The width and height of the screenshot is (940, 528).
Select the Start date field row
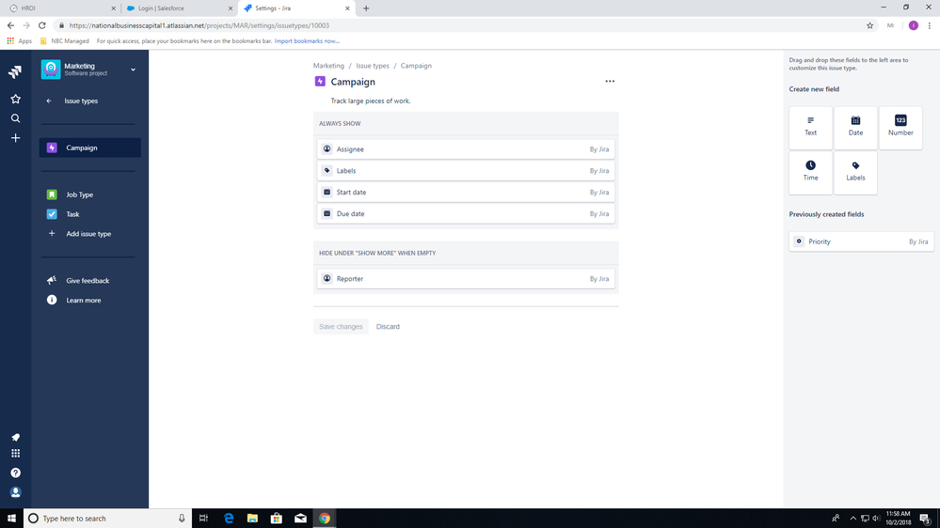point(466,193)
